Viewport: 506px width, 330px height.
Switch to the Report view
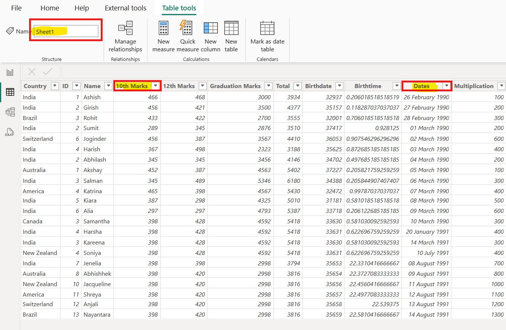[10, 72]
